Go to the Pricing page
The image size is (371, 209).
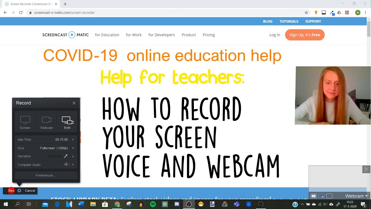[209, 35]
